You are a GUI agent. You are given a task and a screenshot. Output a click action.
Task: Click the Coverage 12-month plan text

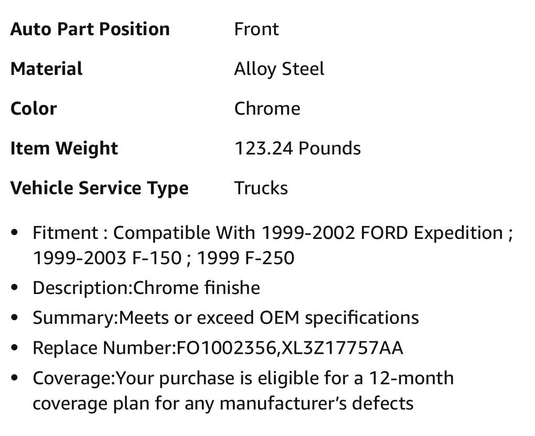[x=243, y=378]
